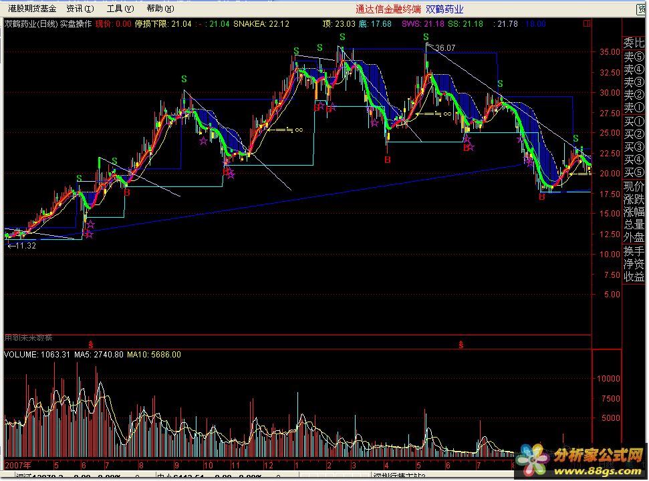Click the 10.00 price axis label
Viewport: 649px width, 481px height.
pyautogui.click(x=610, y=255)
